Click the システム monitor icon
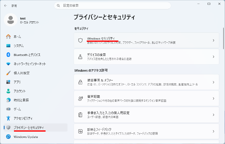The image size is (225, 144). click(x=8, y=46)
